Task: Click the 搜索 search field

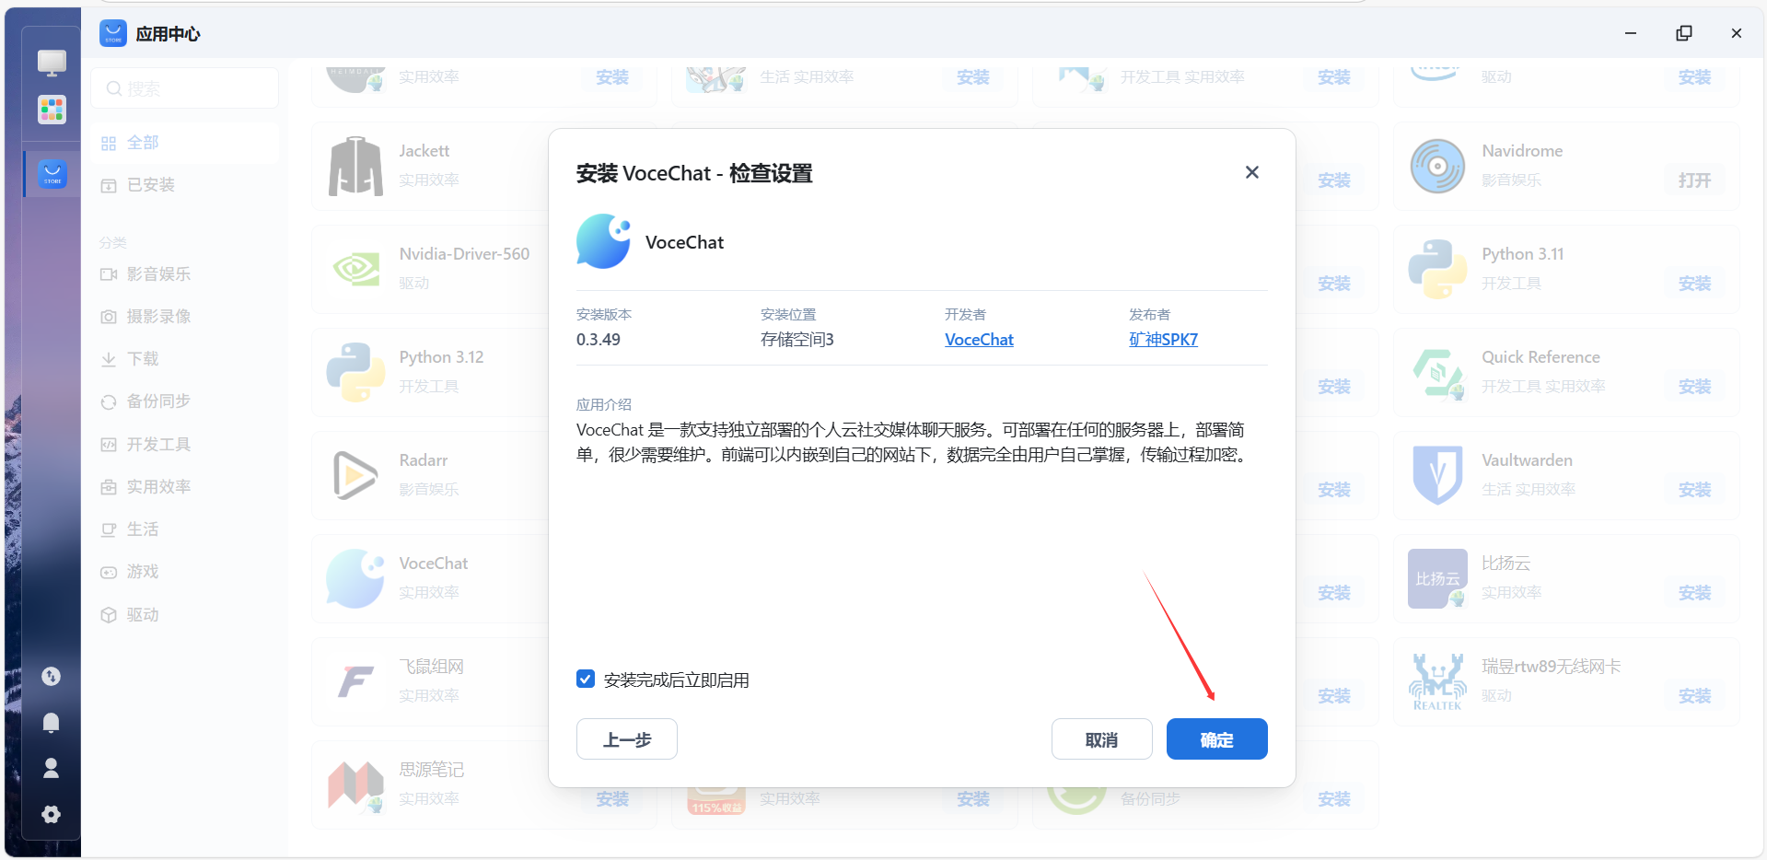Action: (x=185, y=88)
